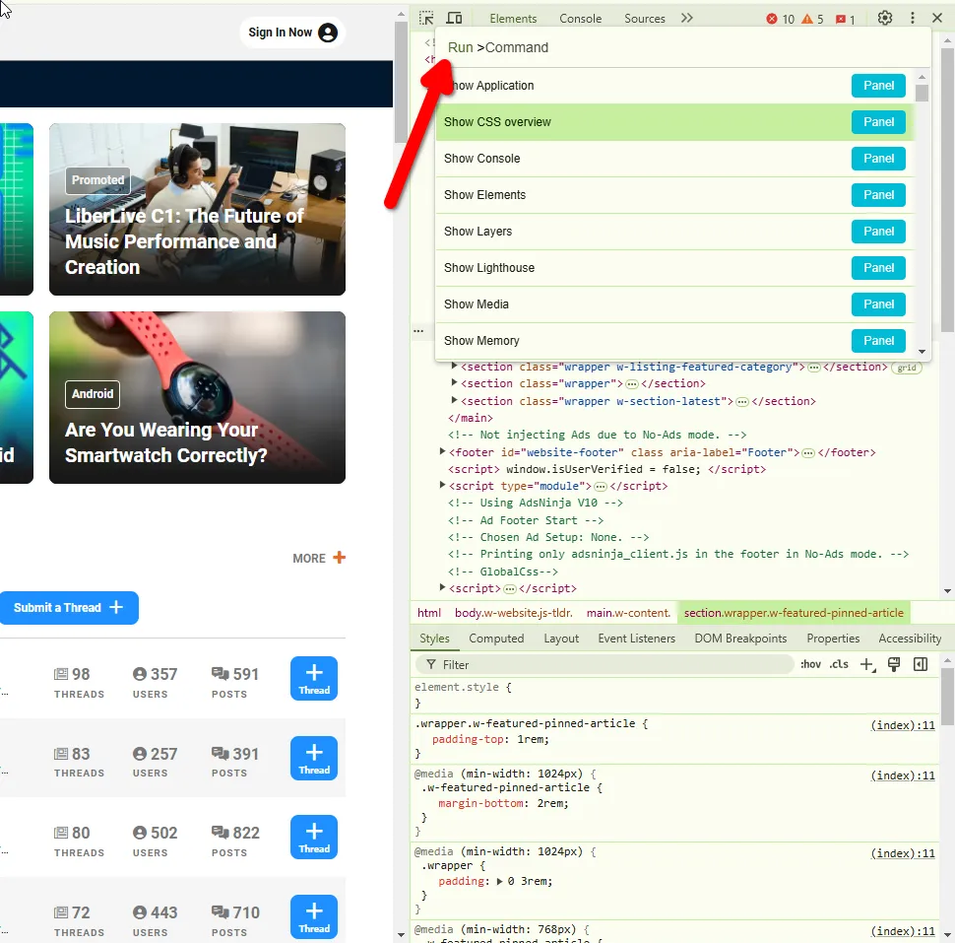955x943 pixels.
Task: Click the Sign In Now button
Action: pyautogui.click(x=291, y=33)
